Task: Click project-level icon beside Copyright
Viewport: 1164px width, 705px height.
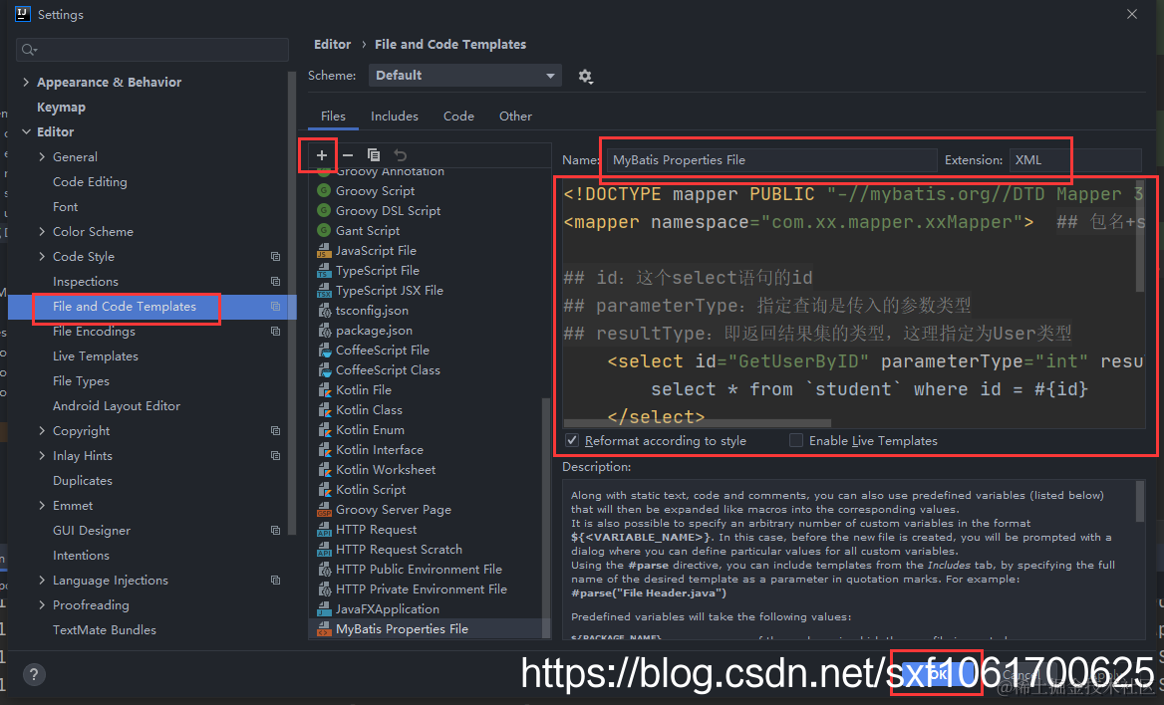Action: (x=275, y=431)
